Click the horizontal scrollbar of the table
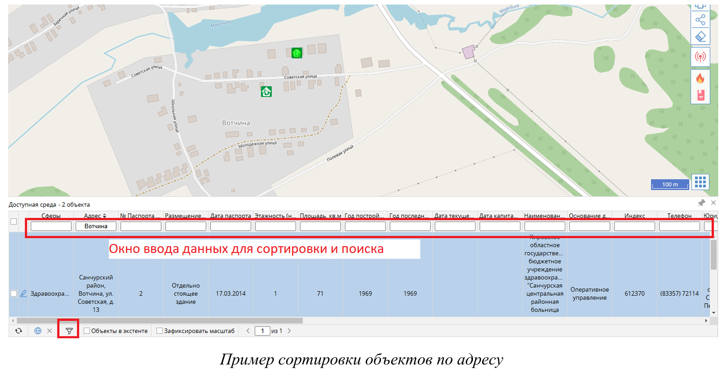Viewport: 725px width, 378px height. (159, 321)
